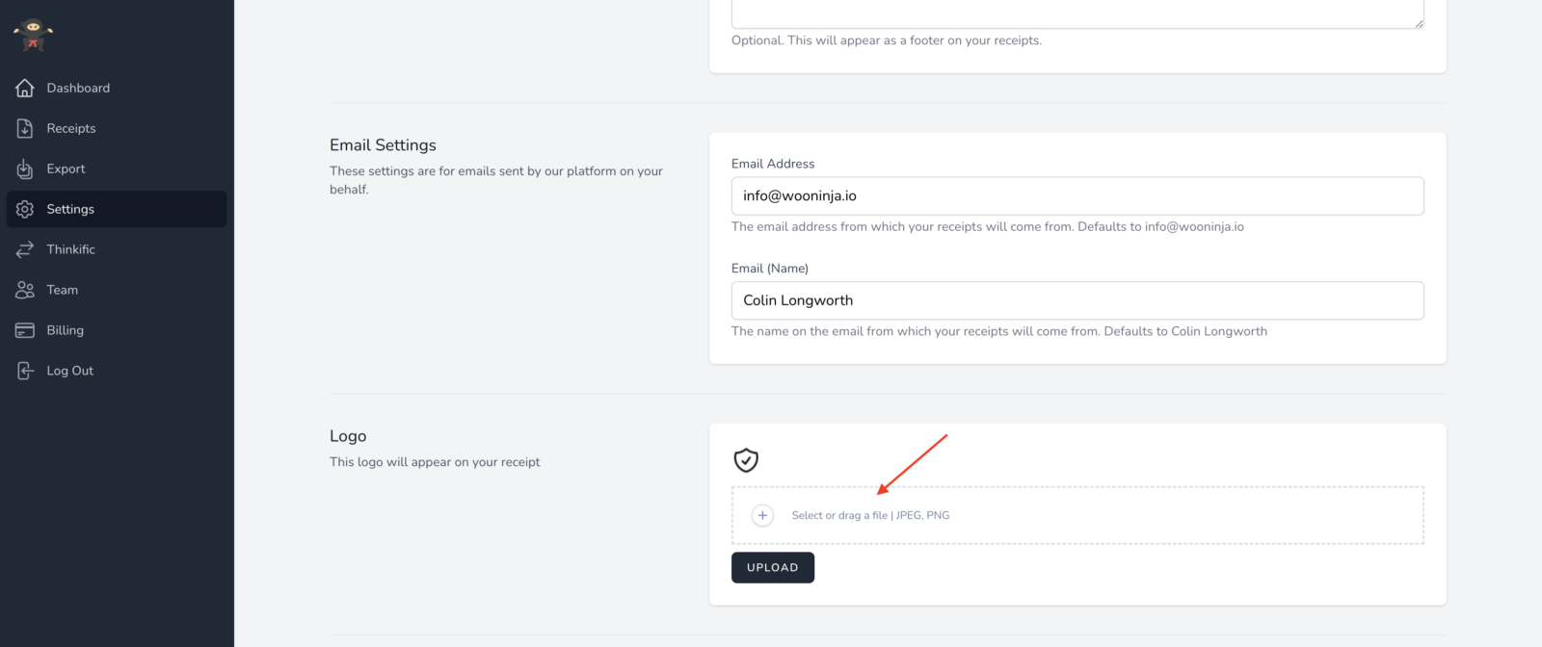The image size is (1542, 647).
Task: Click the Receipts document icon
Action: point(25,128)
